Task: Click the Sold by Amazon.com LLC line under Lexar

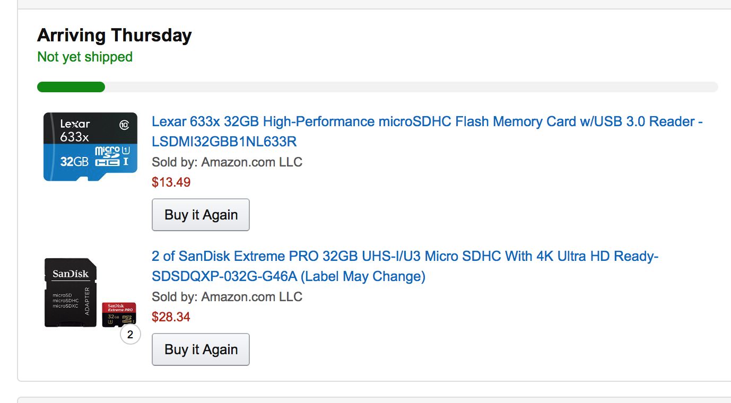Action: click(227, 162)
